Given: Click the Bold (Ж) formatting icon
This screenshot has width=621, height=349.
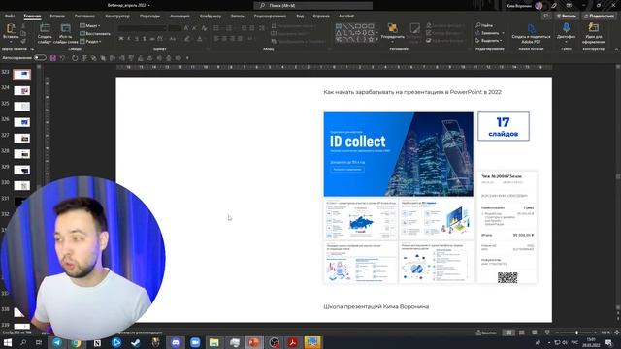Looking at the screenshot, I should click(121, 39).
